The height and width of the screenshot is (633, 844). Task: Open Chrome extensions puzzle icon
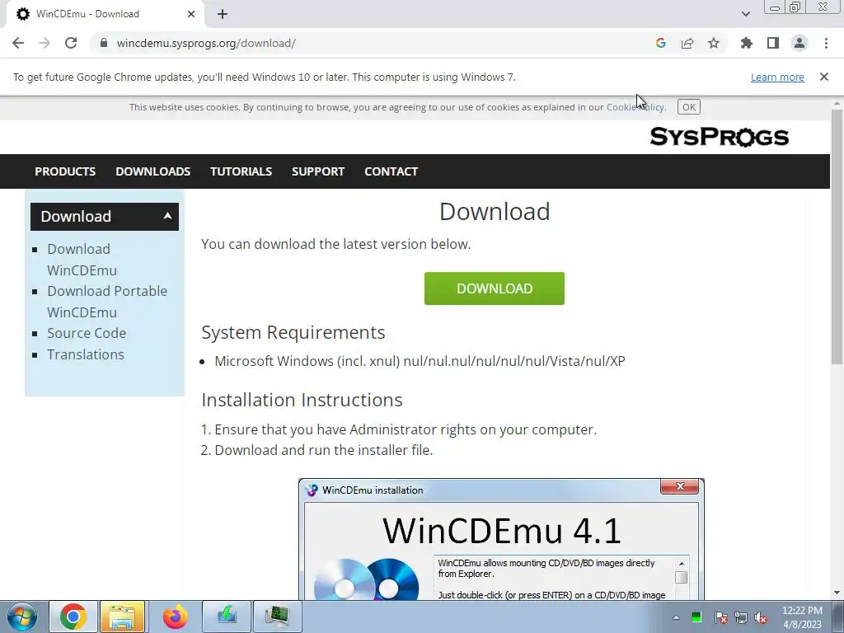(x=746, y=43)
